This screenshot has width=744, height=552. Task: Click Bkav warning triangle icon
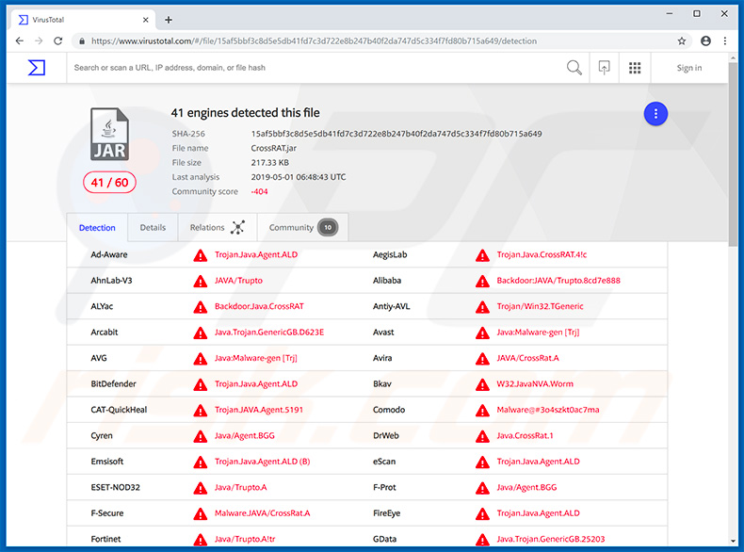click(482, 384)
